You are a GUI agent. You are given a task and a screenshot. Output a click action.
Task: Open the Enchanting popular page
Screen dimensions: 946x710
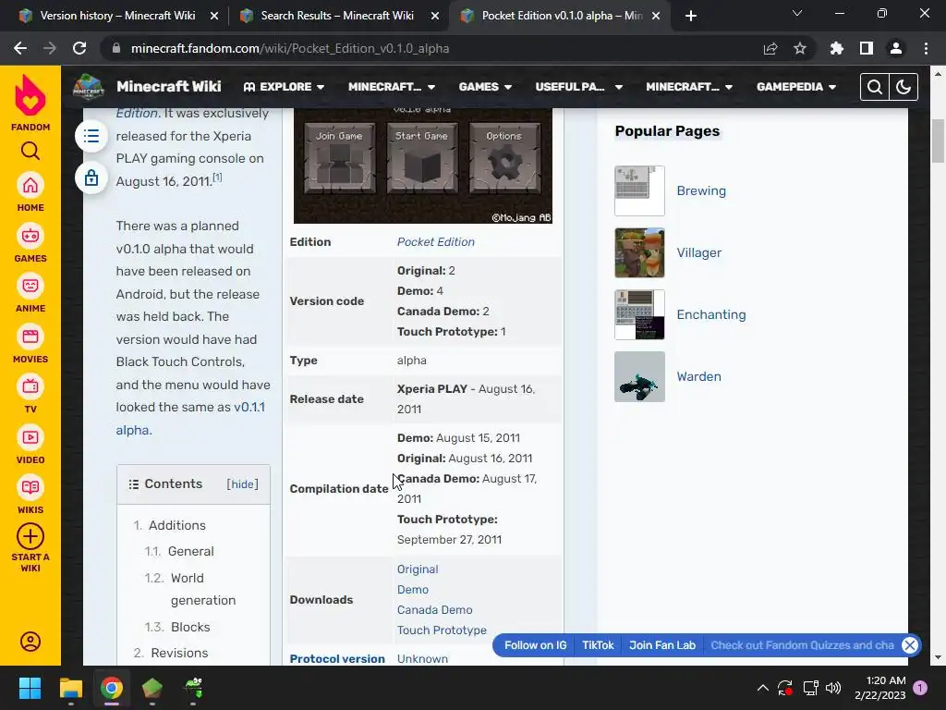coord(711,314)
